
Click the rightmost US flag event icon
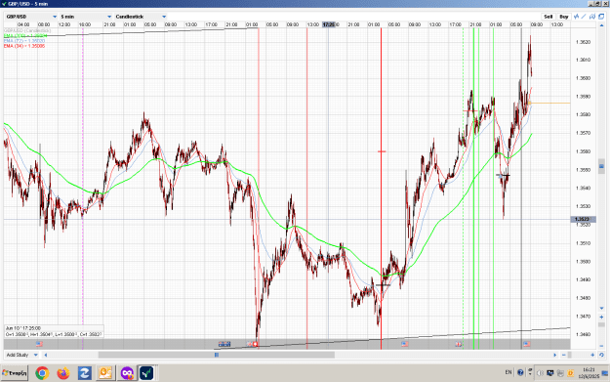527,344
